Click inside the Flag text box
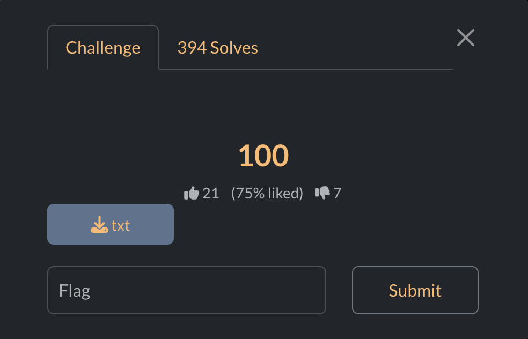 [187, 290]
